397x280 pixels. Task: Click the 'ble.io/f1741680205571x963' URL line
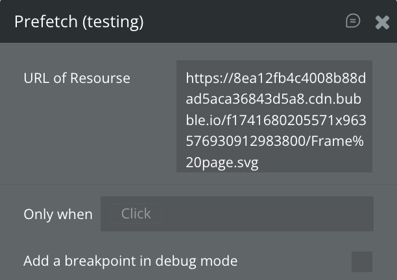coord(276,121)
